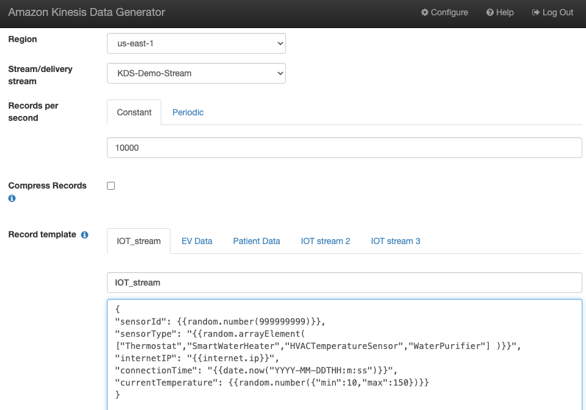Select the Constant records tab
586x410 pixels.
click(134, 112)
